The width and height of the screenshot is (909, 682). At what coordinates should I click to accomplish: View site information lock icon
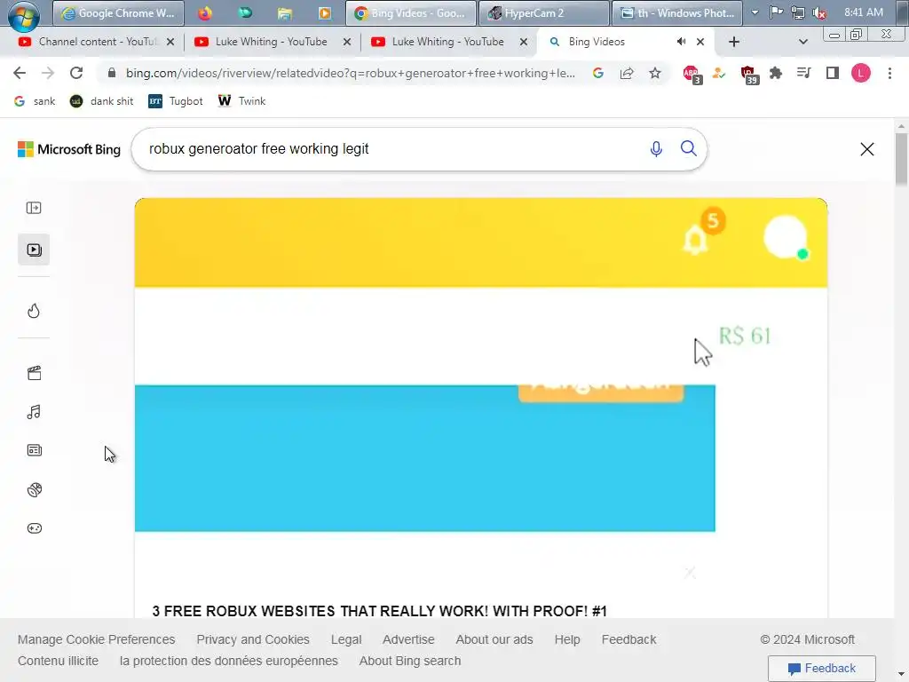point(112,73)
